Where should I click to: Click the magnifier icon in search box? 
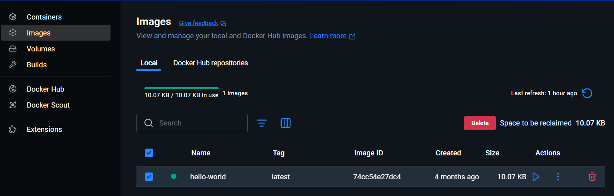click(149, 123)
